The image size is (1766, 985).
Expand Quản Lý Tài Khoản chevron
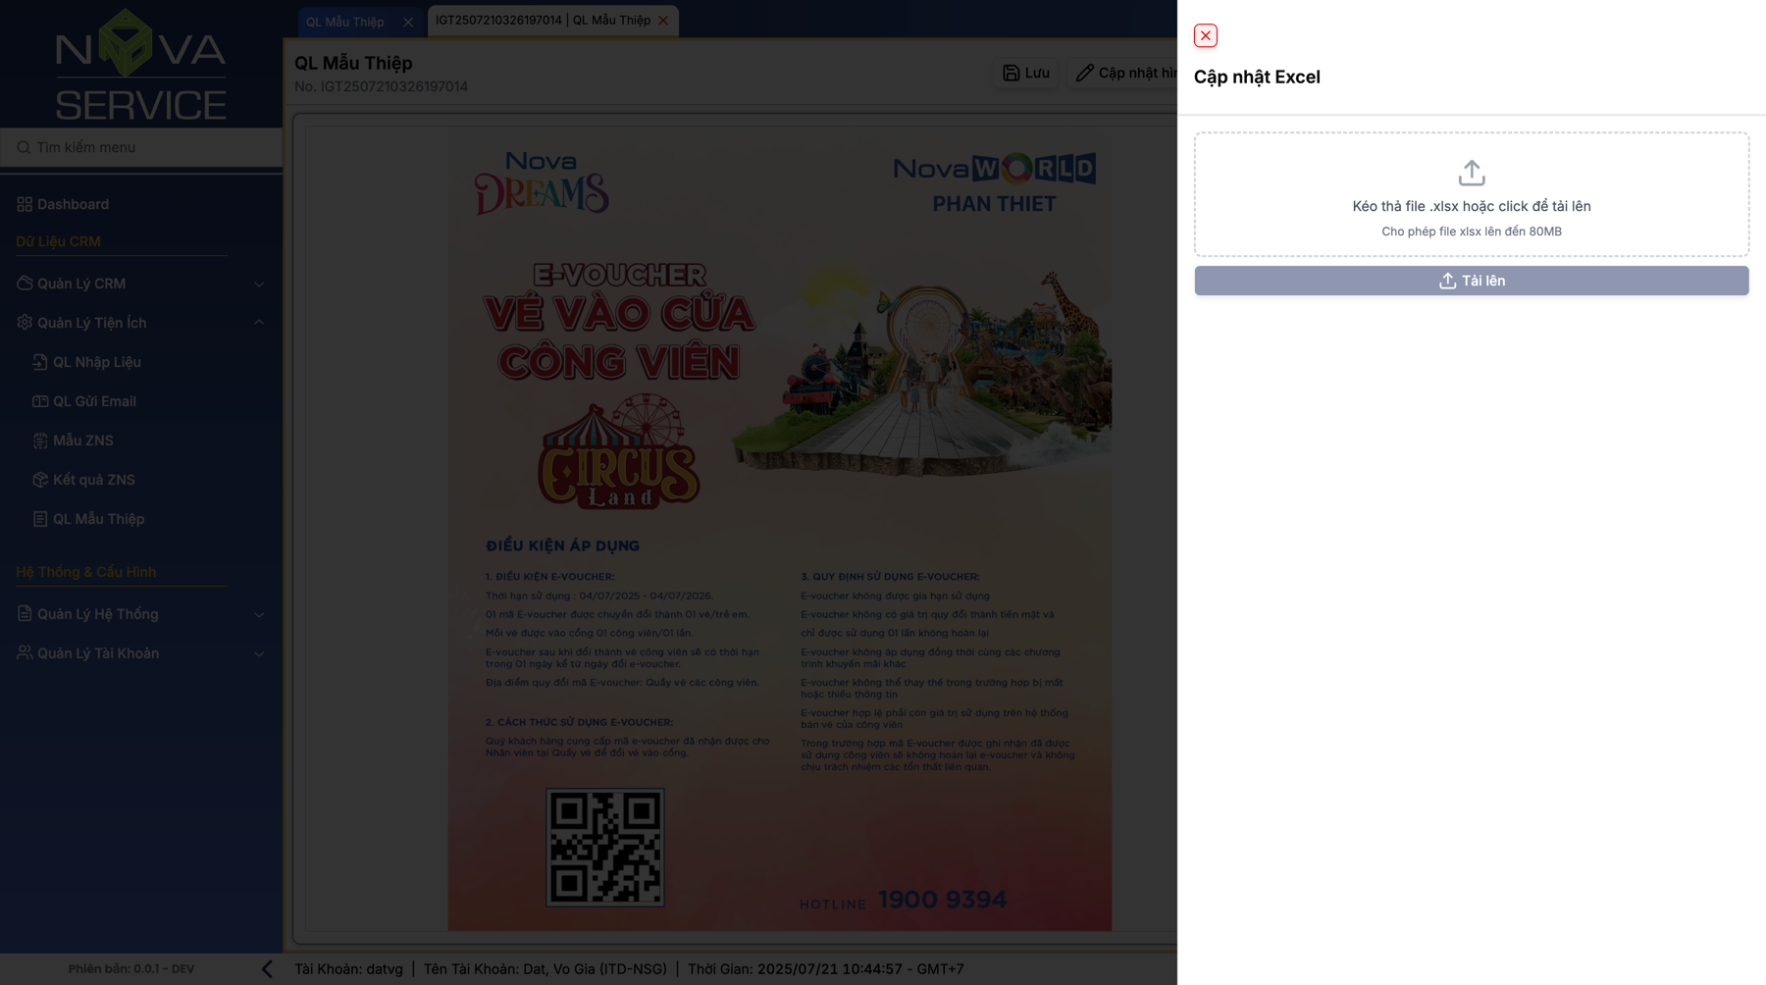(259, 654)
